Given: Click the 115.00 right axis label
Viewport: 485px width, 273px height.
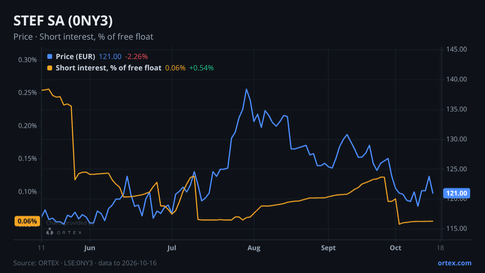Looking at the screenshot, I should (x=457, y=229).
